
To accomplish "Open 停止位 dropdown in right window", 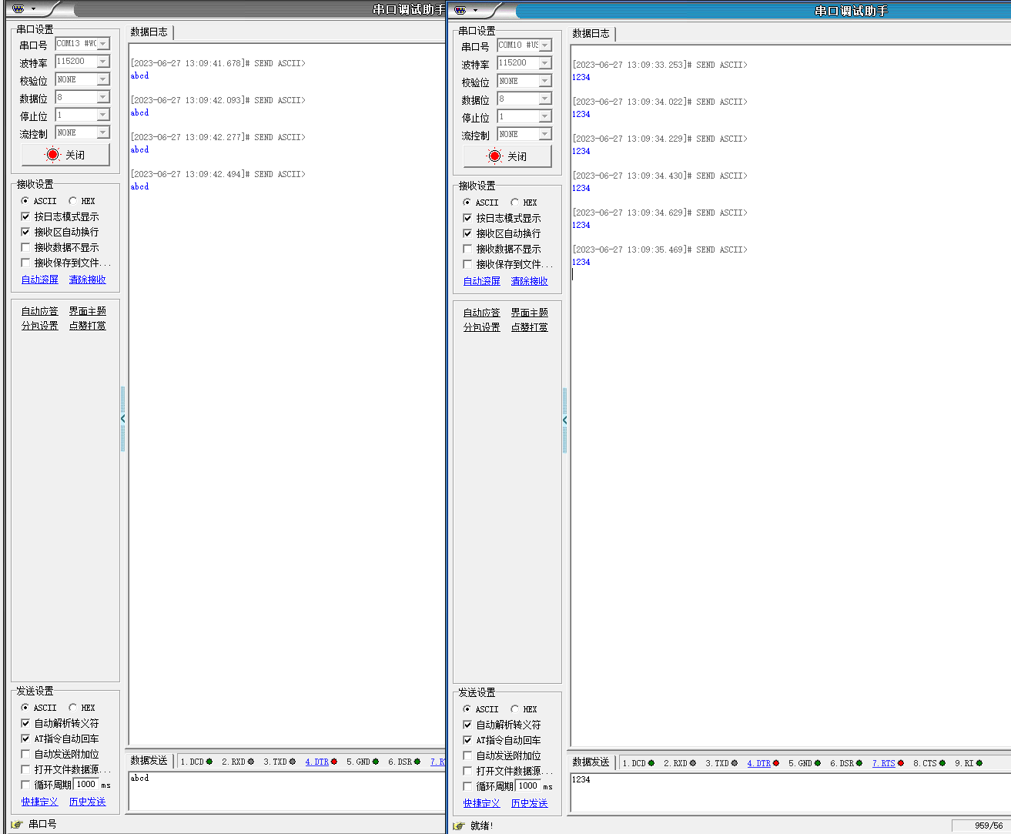I will pos(545,116).
